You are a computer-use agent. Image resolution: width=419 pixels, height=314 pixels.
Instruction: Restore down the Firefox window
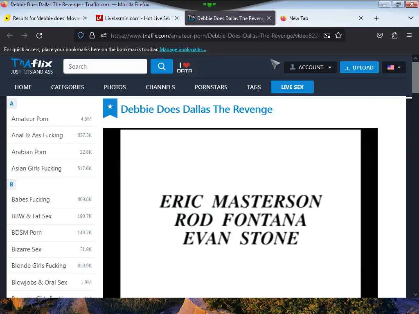coord(398,4)
